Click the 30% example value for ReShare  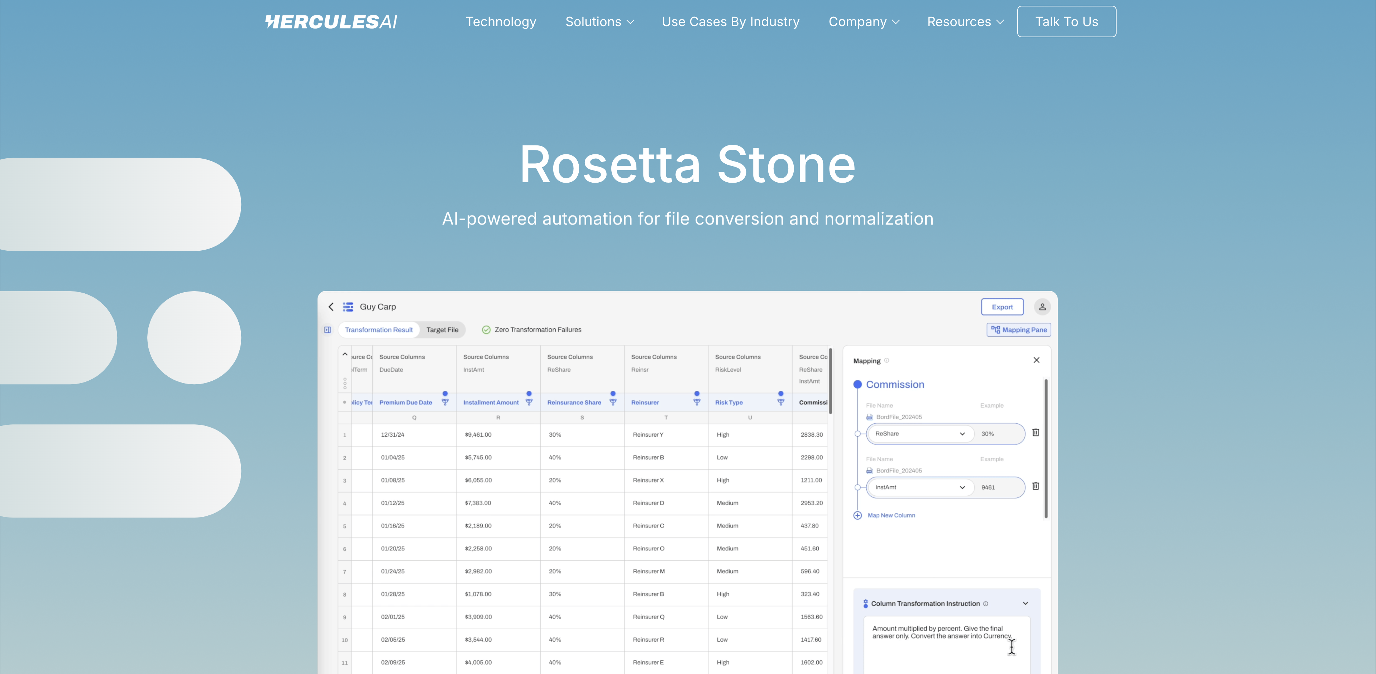click(987, 434)
